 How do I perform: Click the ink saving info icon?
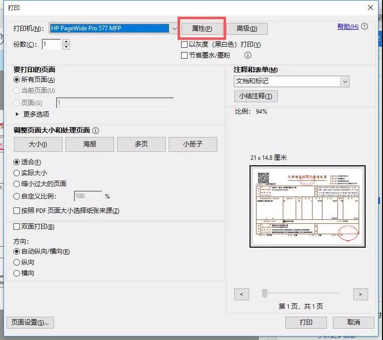(248, 56)
